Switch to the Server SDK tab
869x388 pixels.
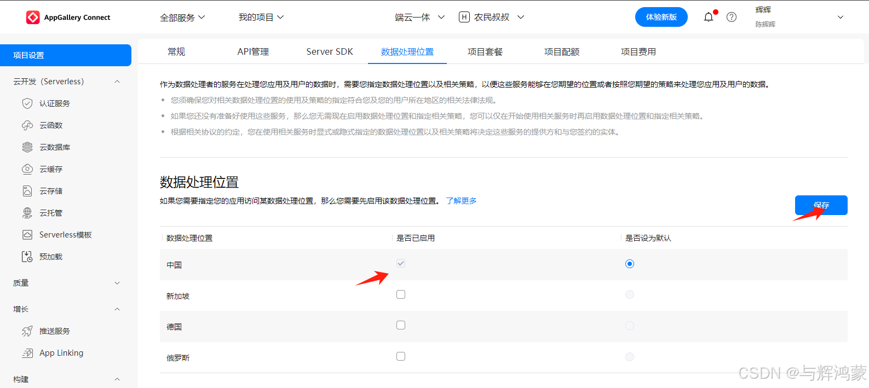pyautogui.click(x=330, y=51)
